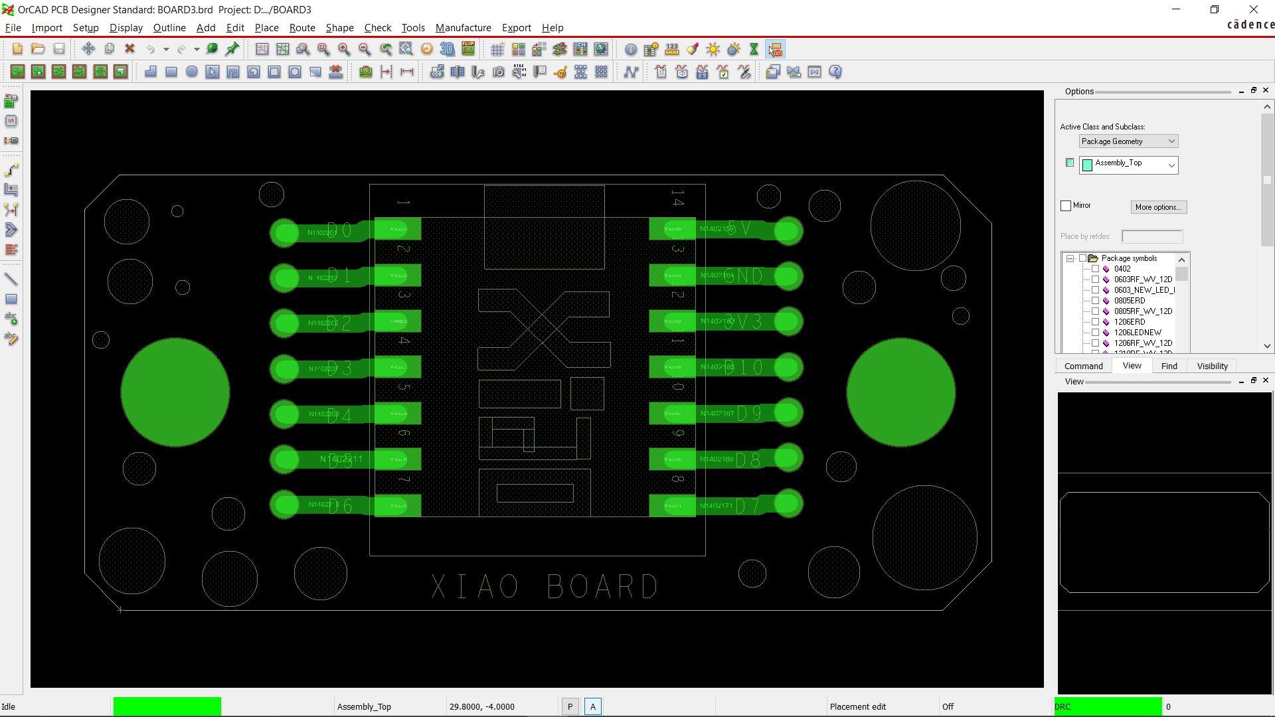Open the Assembly_Top subclass dropdown

[1171, 165]
